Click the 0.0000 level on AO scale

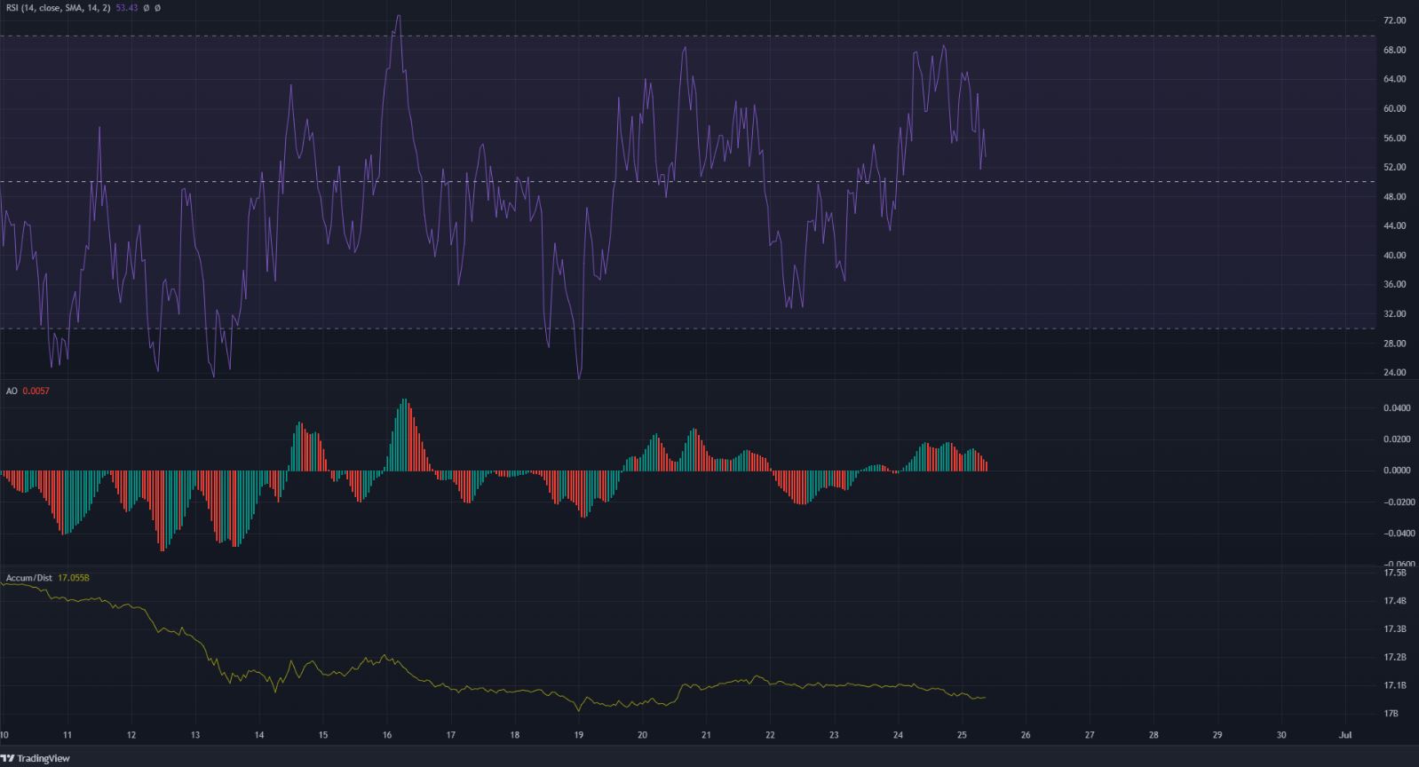pos(1399,470)
